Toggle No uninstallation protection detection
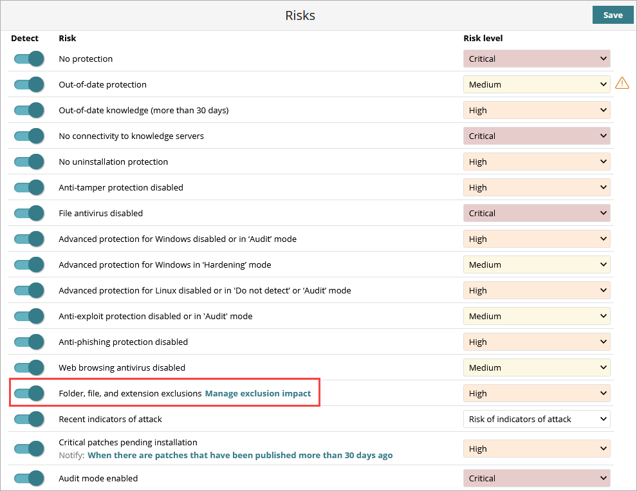This screenshot has width=637, height=491. coord(29,162)
